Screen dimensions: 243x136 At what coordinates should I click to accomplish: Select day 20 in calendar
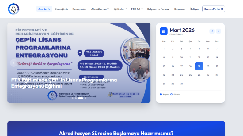(x=208, y=66)
